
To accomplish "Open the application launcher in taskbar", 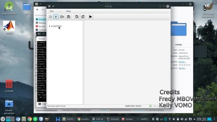I will point(3,119).
